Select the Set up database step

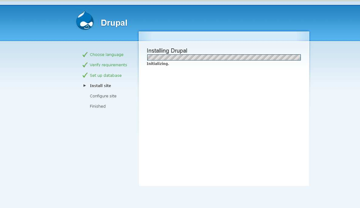(106, 75)
